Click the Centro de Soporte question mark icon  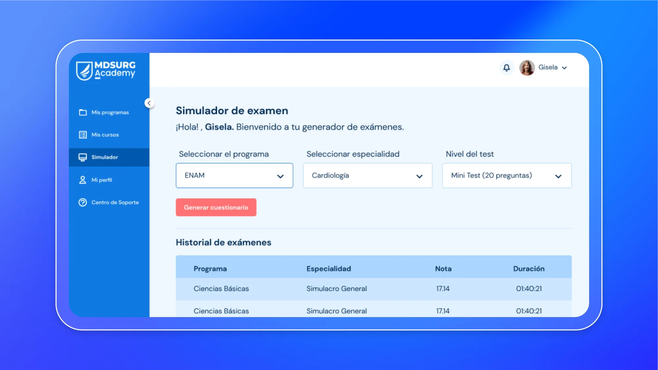82,202
